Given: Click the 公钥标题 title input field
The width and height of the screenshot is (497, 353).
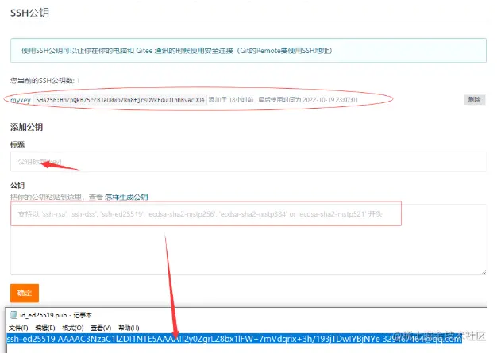Looking at the screenshot, I should click(x=248, y=162).
